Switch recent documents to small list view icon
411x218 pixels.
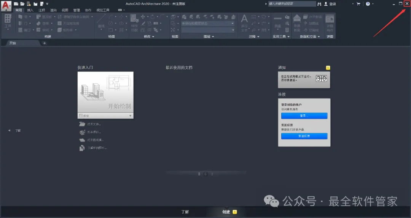tap(212, 174)
